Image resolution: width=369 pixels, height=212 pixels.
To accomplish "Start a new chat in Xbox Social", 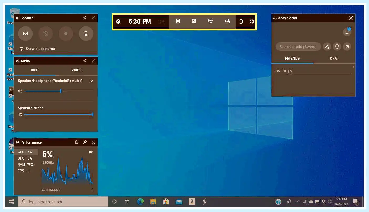I will (347, 47).
